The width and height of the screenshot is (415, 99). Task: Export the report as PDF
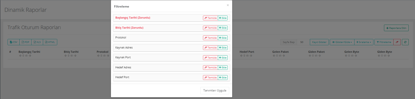[25, 42]
